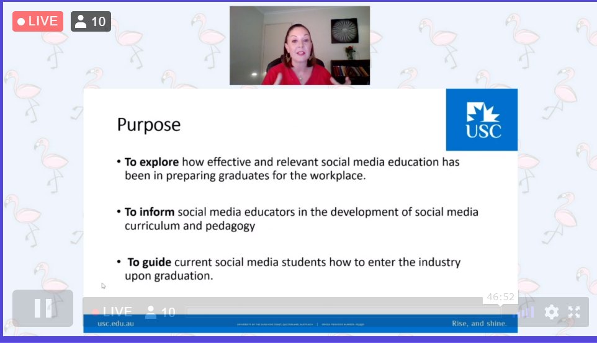Click the viewer count badge showing 10
This screenshot has width=597, height=343.
coord(91,21)
